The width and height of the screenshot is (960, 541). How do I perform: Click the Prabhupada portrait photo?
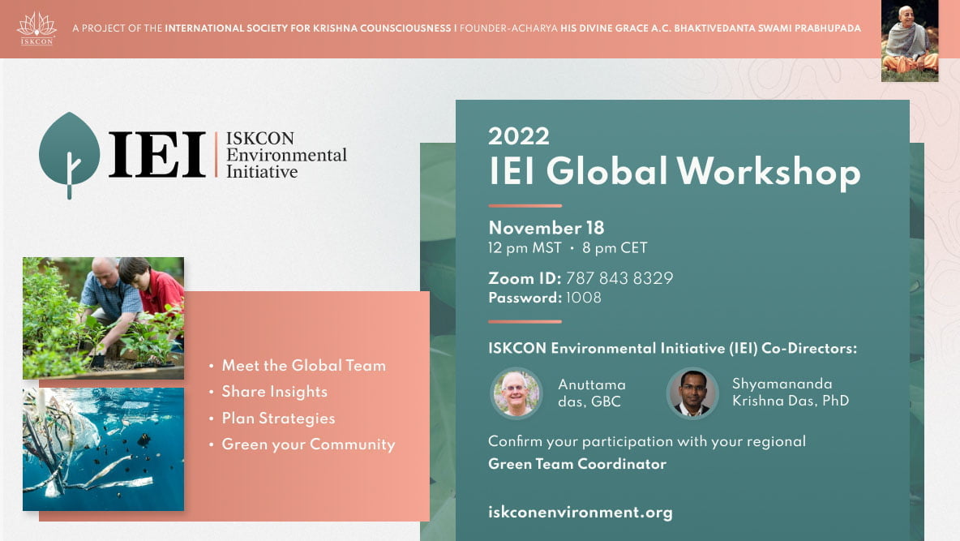[909, 41]
